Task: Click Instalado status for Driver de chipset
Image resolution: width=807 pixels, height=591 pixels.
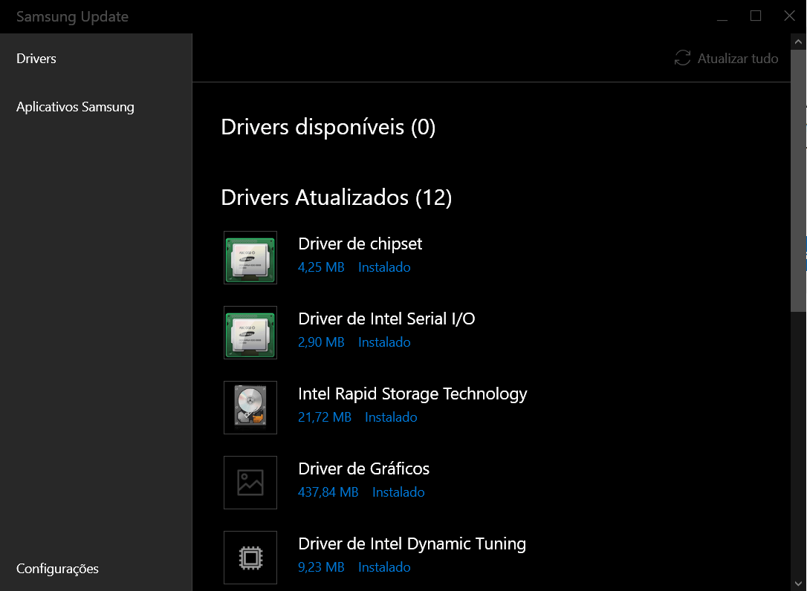Action: click(x=384, y=267)
